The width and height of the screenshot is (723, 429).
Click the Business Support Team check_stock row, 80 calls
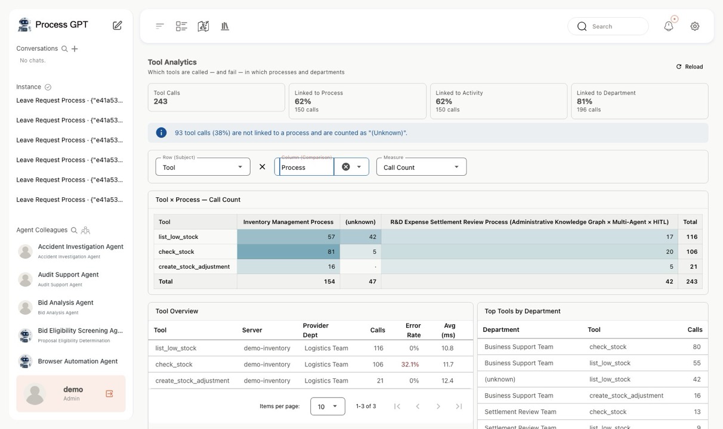[592, 347]
